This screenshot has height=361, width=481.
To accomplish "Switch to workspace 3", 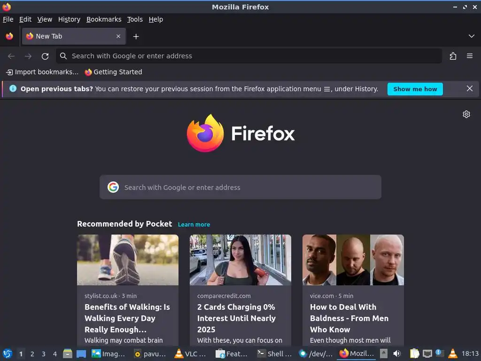I will coord(44,354).
